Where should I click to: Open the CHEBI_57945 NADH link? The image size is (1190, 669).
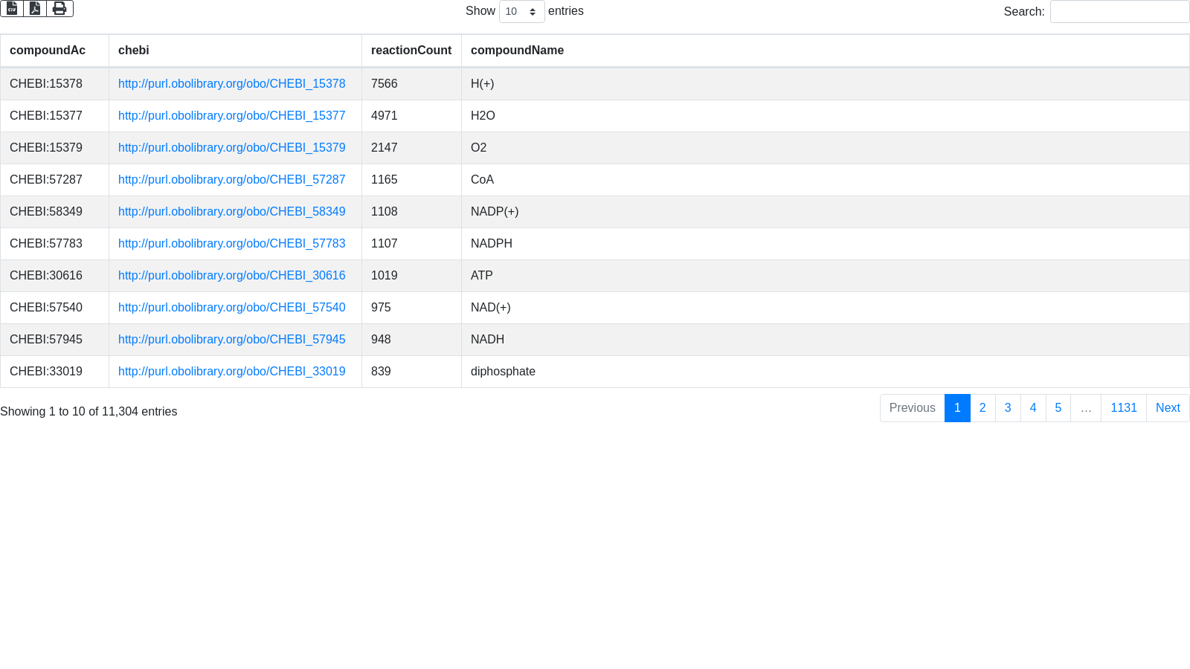[x=231, y=340]
